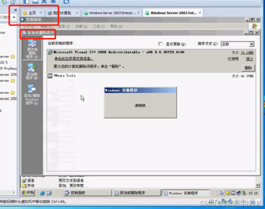
Task: Click the network connection tray icon
Action: point(239,193)
